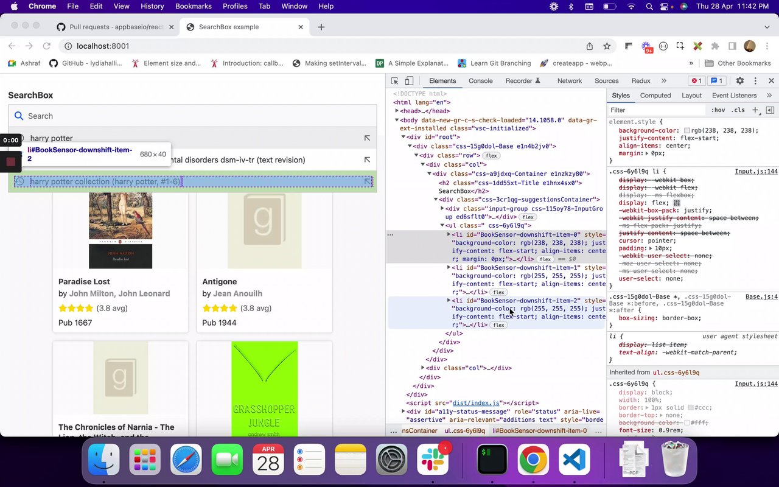
Task: Click the rgb(238, 238, 238) background color swatch
Action: coord(687,131)
